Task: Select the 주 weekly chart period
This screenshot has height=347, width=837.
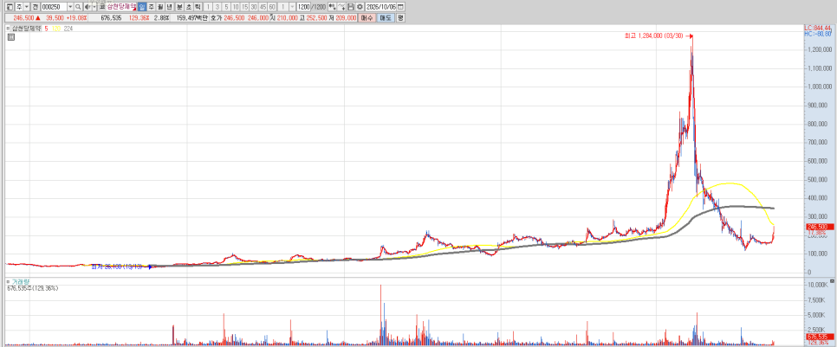Action: [x=151, y=7]
